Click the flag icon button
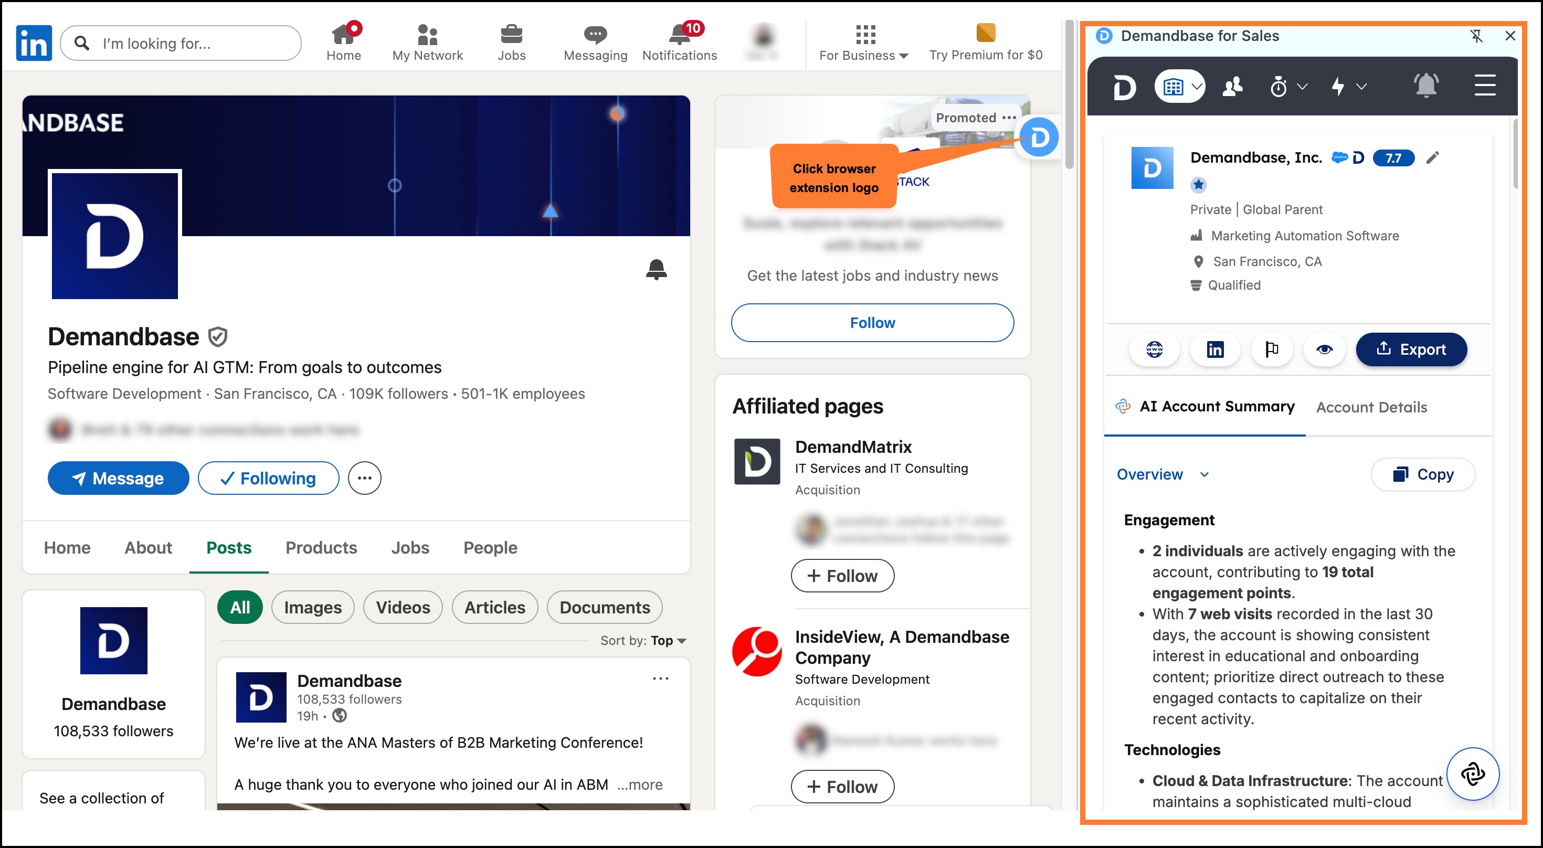This screenshot has height=848, width=1543. (1271, 349)
